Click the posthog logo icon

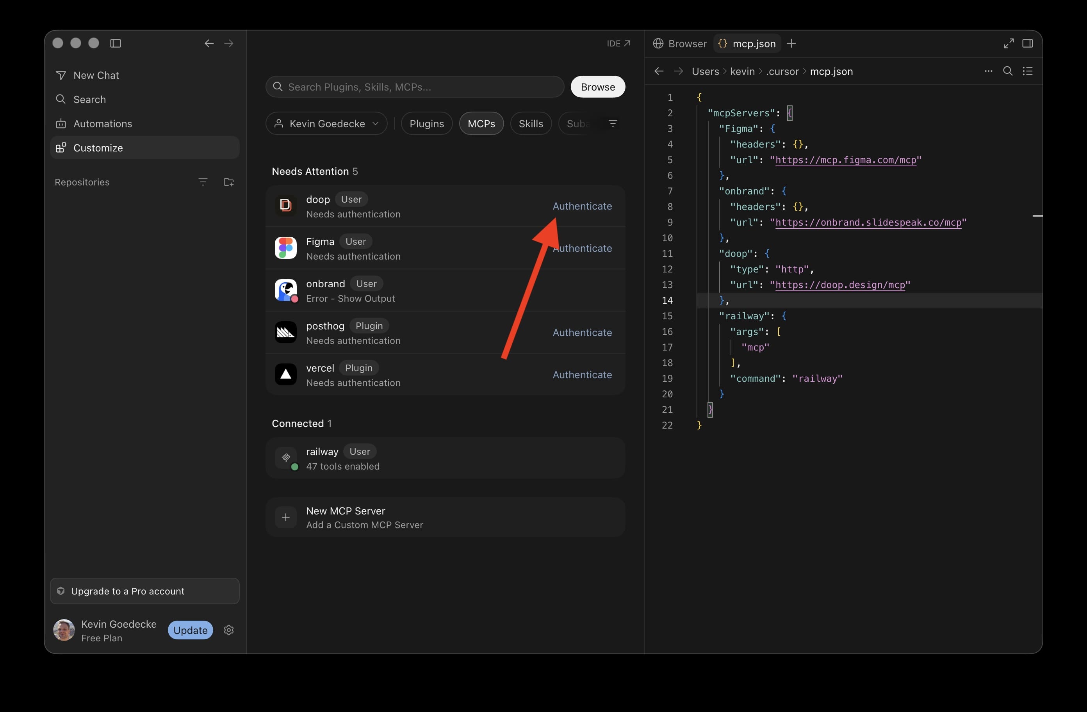point(286,333)
